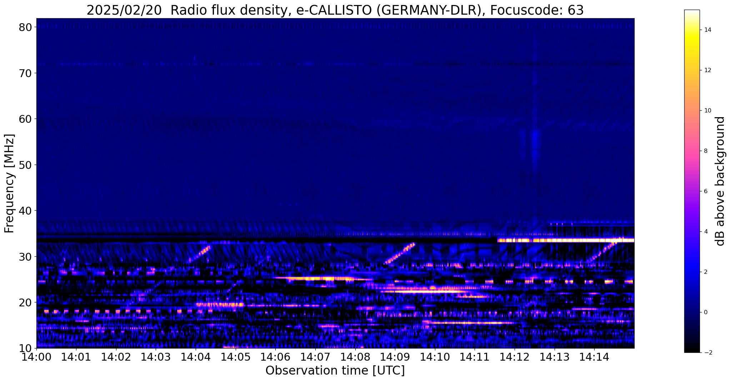Screen dimensions: 731x381
Task: Click the colorbar tick label 4
Action: coord(706,232)
